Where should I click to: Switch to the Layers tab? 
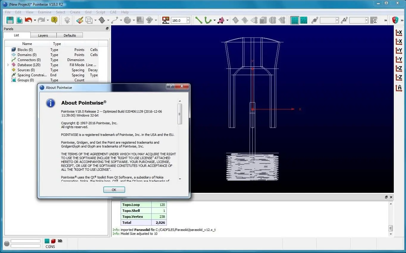click(x=43, y=35)
